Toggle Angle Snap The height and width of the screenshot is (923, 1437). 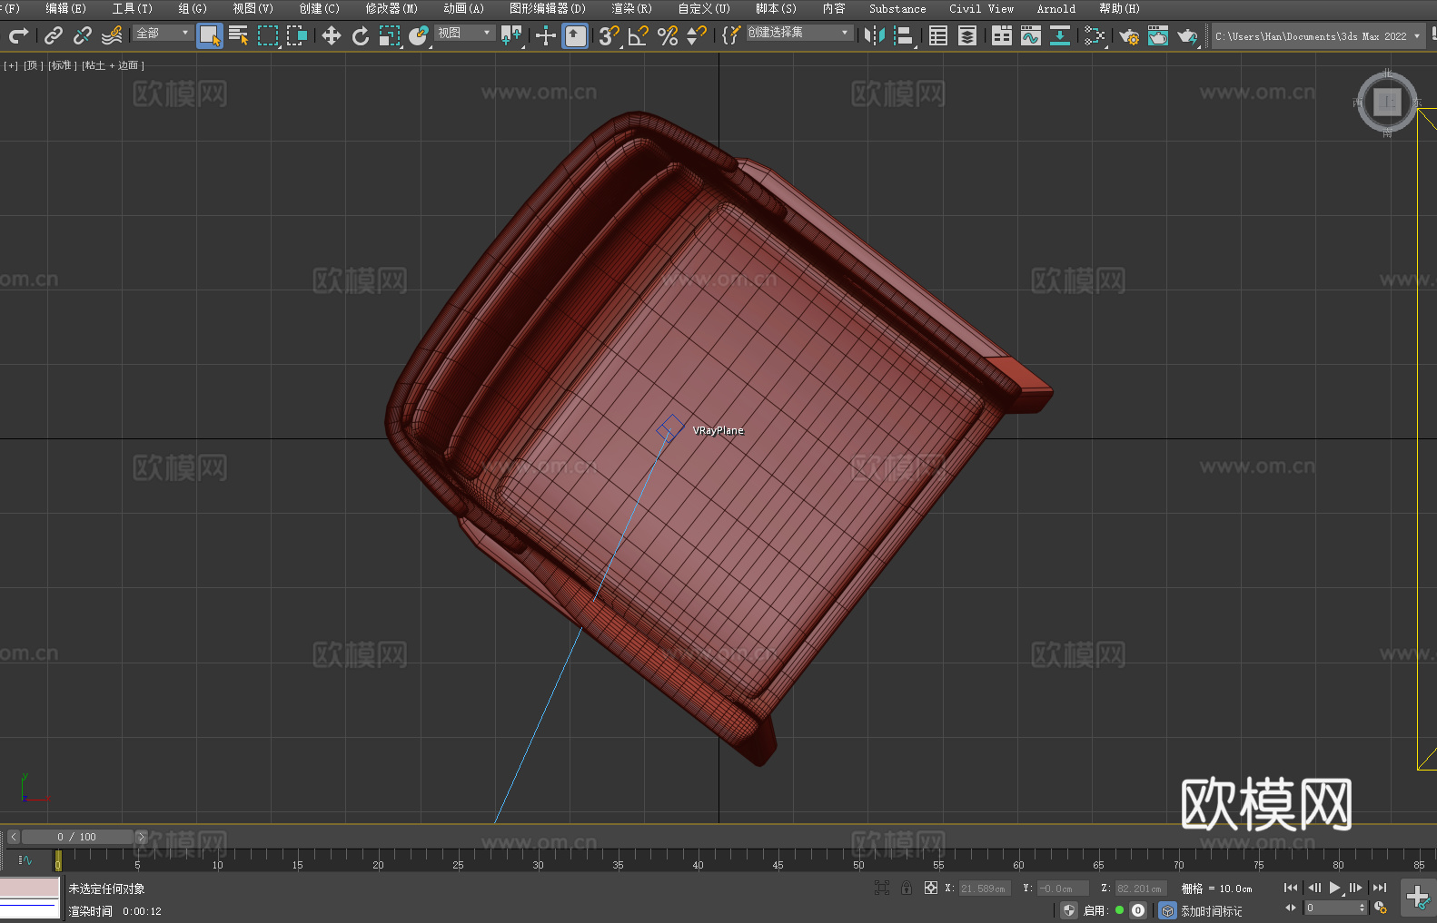click(639, 35)
